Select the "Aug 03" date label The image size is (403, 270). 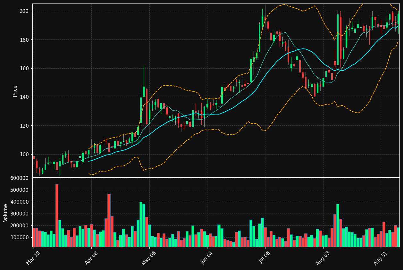[x=323, y=258]
